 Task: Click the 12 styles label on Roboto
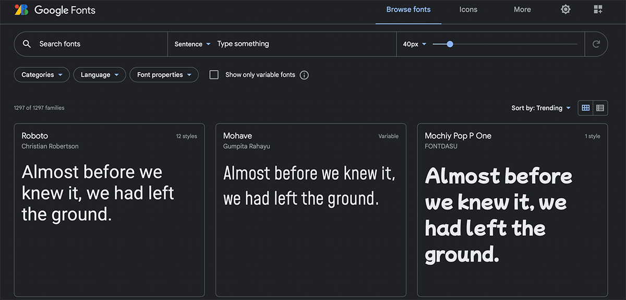pos(186,136)
